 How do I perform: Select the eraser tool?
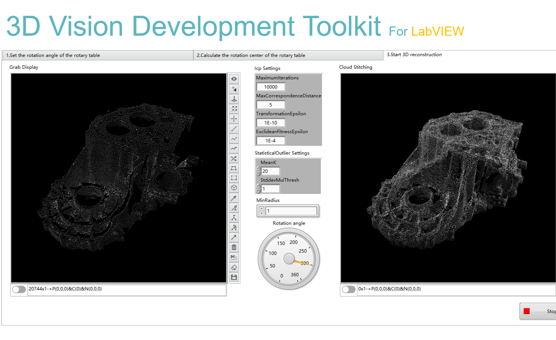(x=234, y=267)
